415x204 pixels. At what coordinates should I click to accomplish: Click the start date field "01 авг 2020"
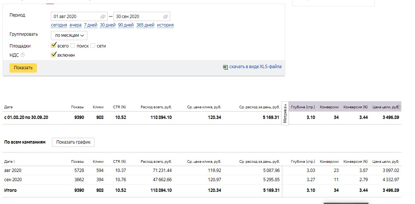pyautogui.click(x=75, y=17)
